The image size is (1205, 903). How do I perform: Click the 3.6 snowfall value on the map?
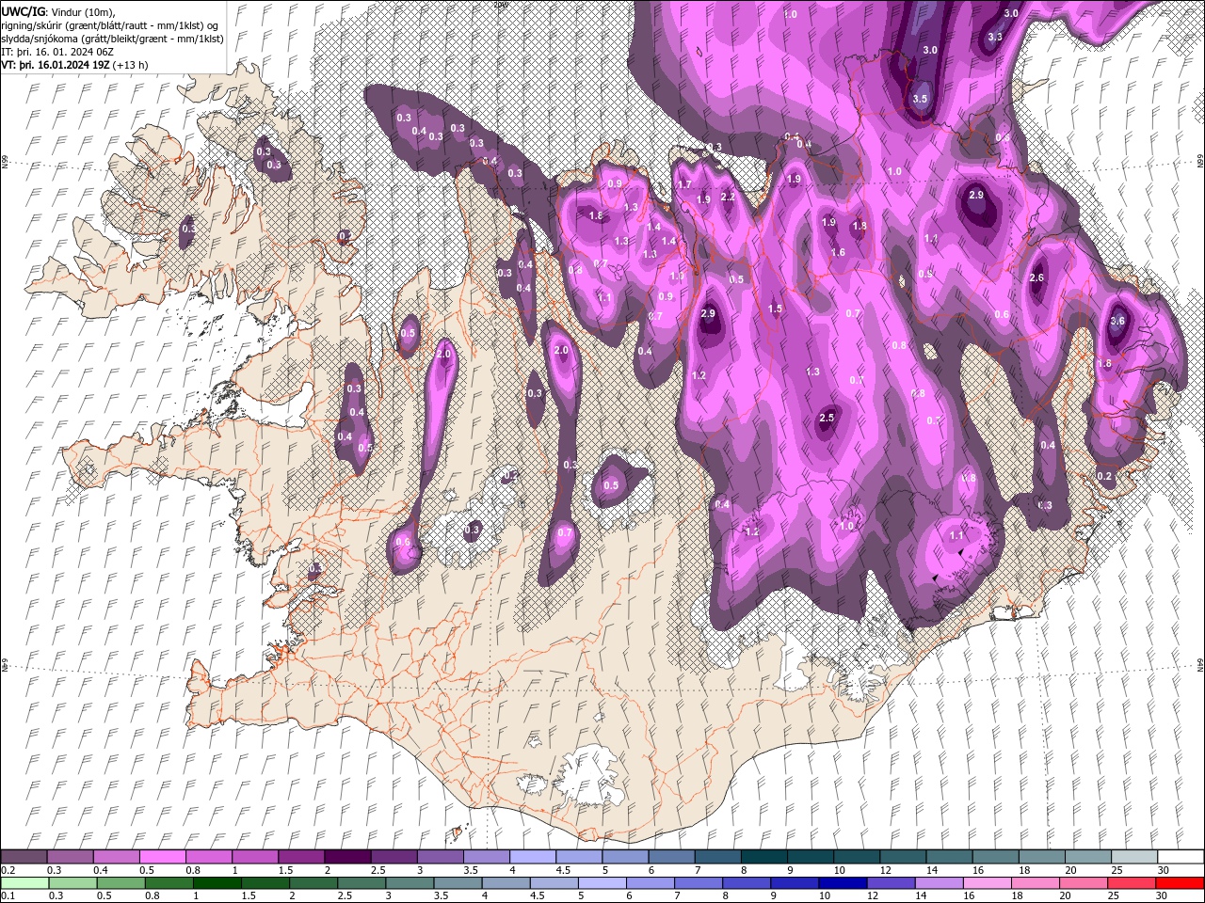[1118, 321]
